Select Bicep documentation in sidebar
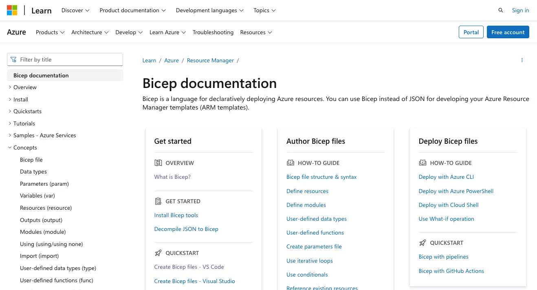 [65, 75]
